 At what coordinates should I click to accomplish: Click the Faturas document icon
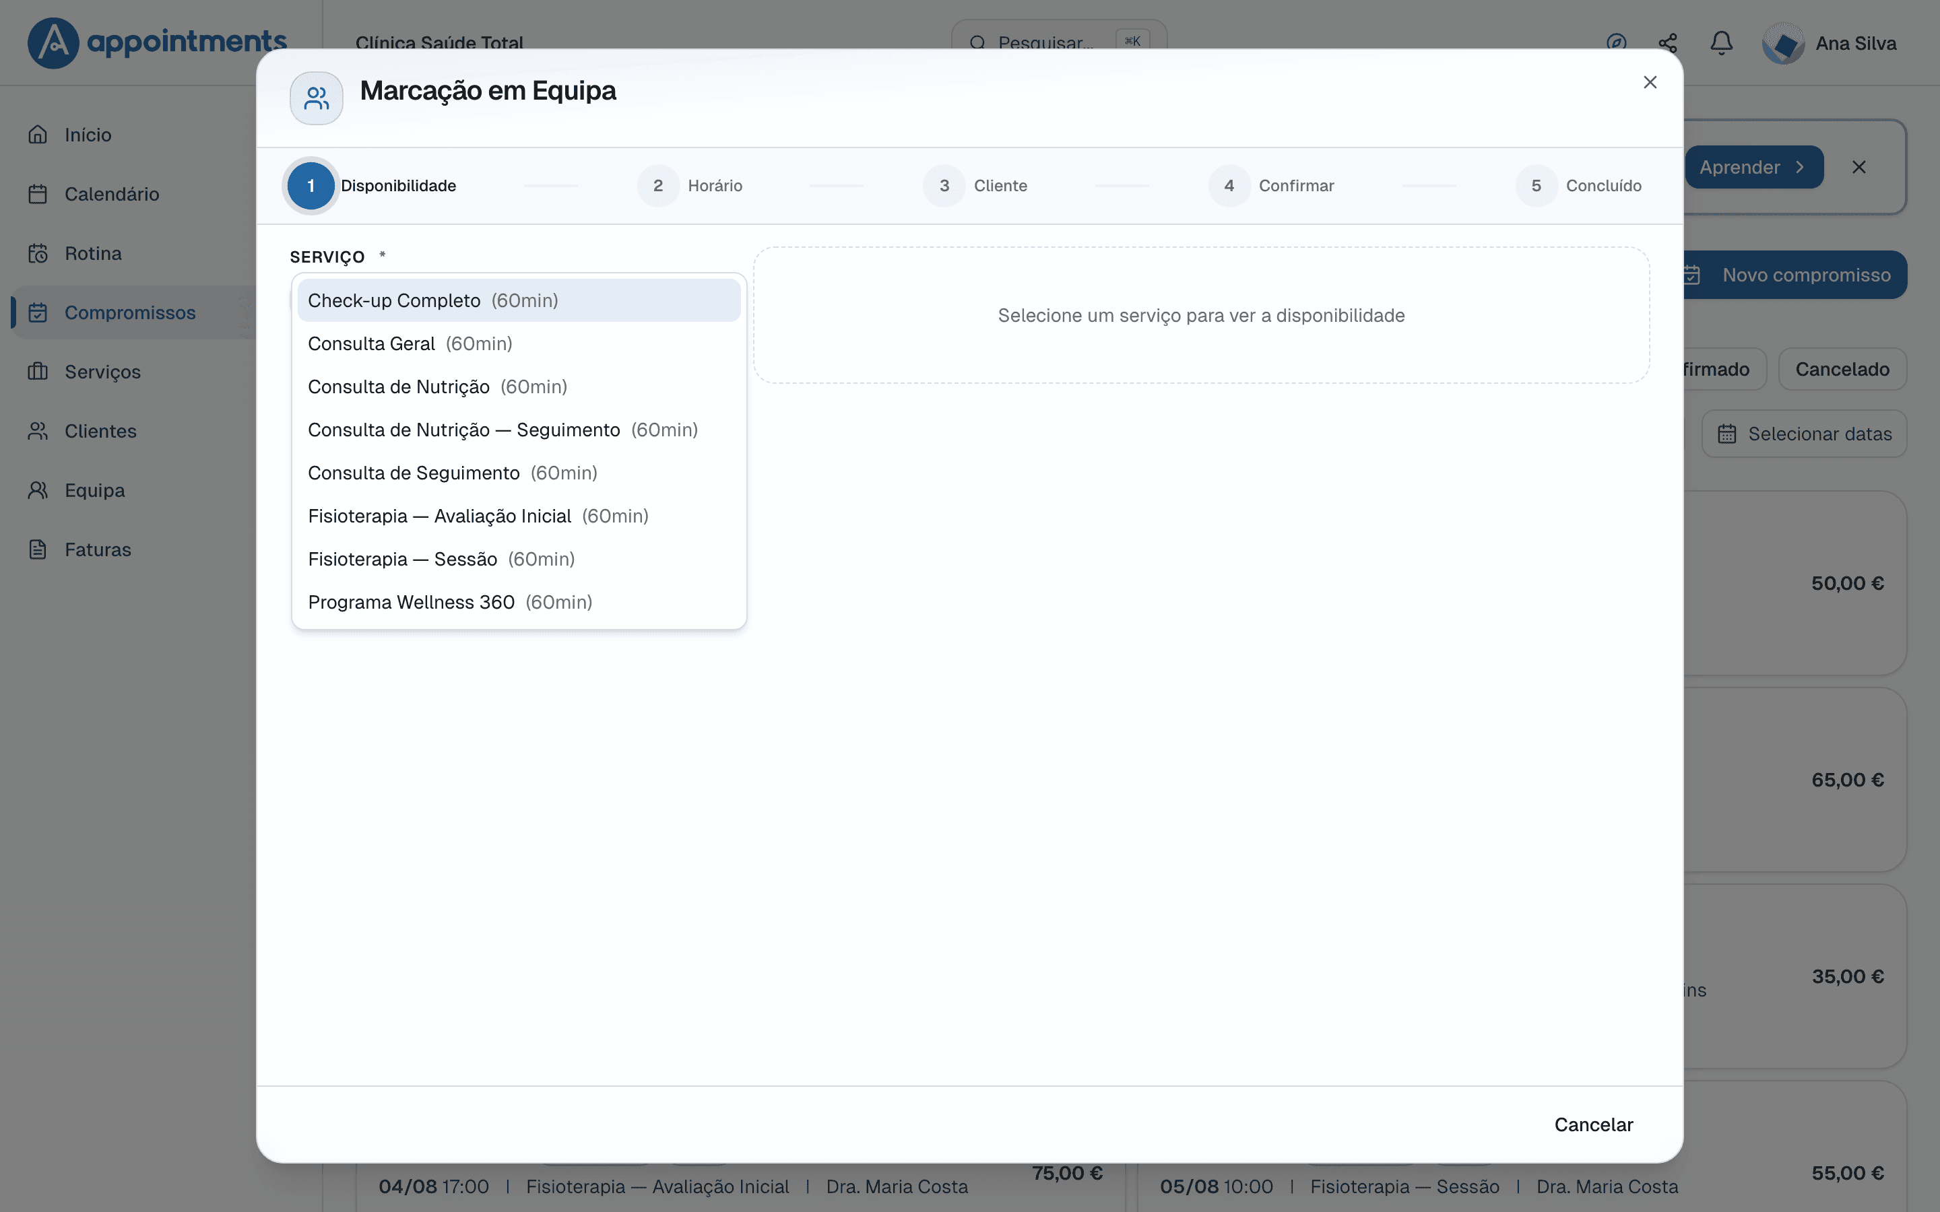click(38, 550)
